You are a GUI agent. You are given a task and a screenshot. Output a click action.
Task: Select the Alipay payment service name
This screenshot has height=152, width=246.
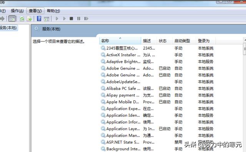tap(123, 95)
